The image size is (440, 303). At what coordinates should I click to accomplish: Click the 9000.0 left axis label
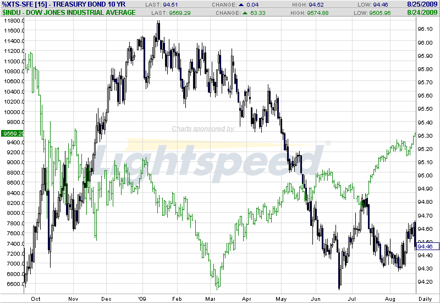(15, 162)
